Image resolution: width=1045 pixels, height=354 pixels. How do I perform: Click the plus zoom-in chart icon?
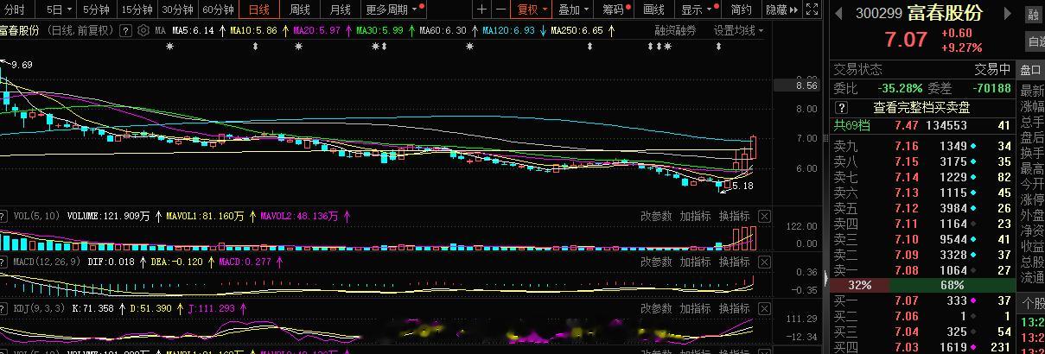pyautogui.click(x=481, y=9)
